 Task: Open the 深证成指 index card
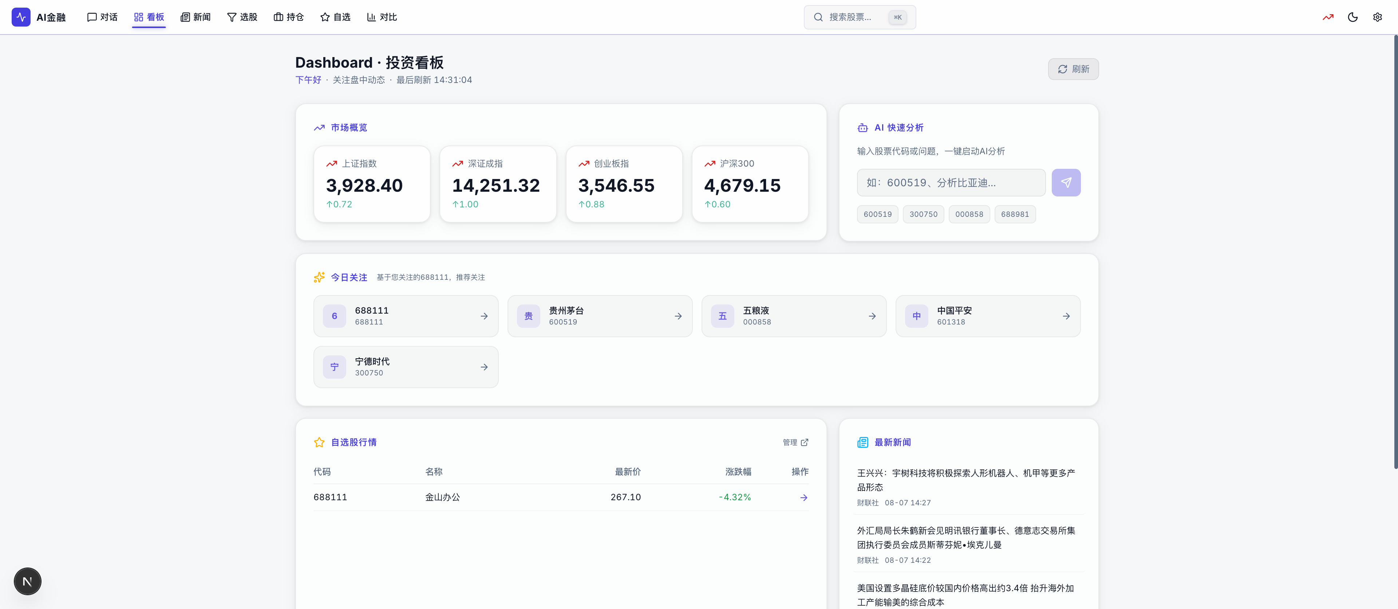point(498,184)
